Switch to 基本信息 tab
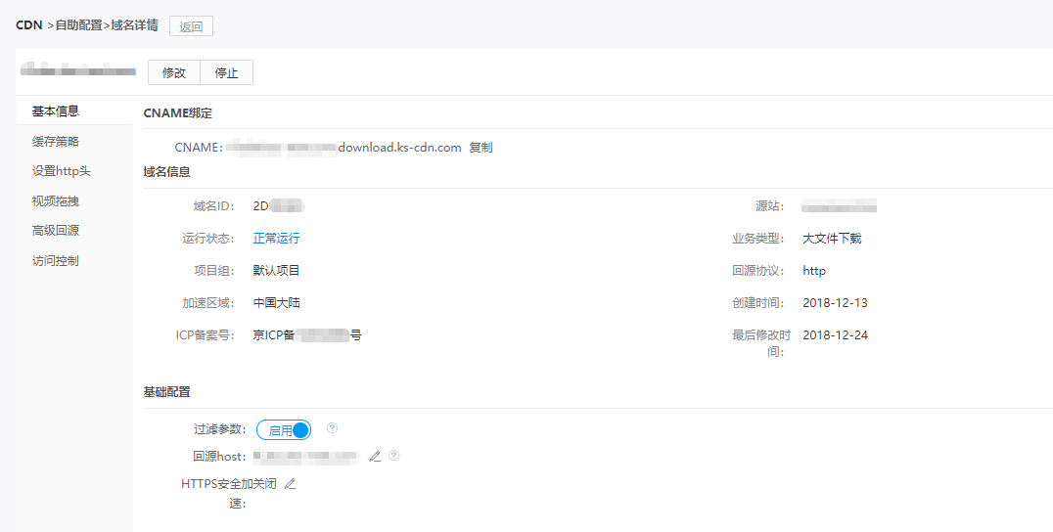 click(56, 111)
